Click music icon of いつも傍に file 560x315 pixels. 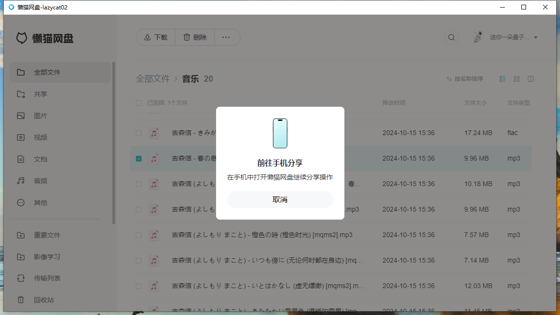pyautogui.click(x=154, y=261)
